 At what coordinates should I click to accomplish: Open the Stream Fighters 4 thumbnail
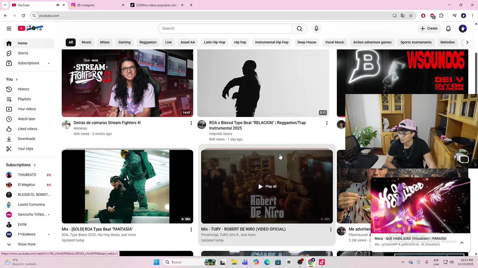tap(127, 83)
